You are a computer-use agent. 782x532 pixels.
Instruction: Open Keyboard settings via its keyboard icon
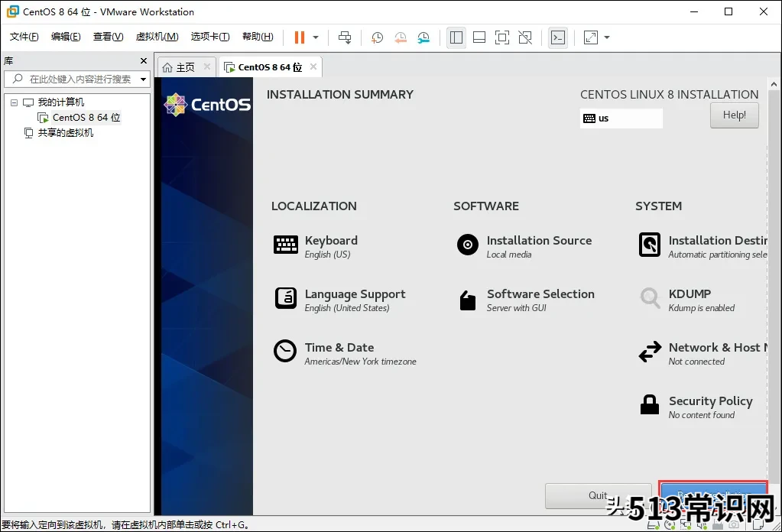[286, 245]
